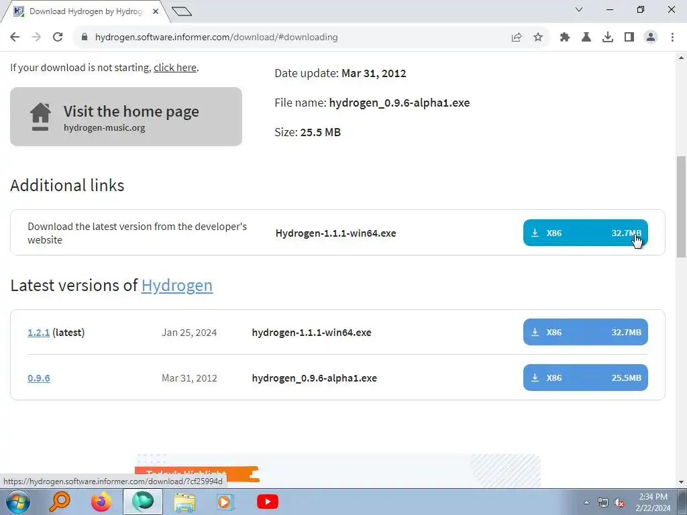The height and width of the screenshot is (515, 687).
Task: Select file name hydrogen_0.9.6-alpha1.exe in details
Action: pos(399,103)
